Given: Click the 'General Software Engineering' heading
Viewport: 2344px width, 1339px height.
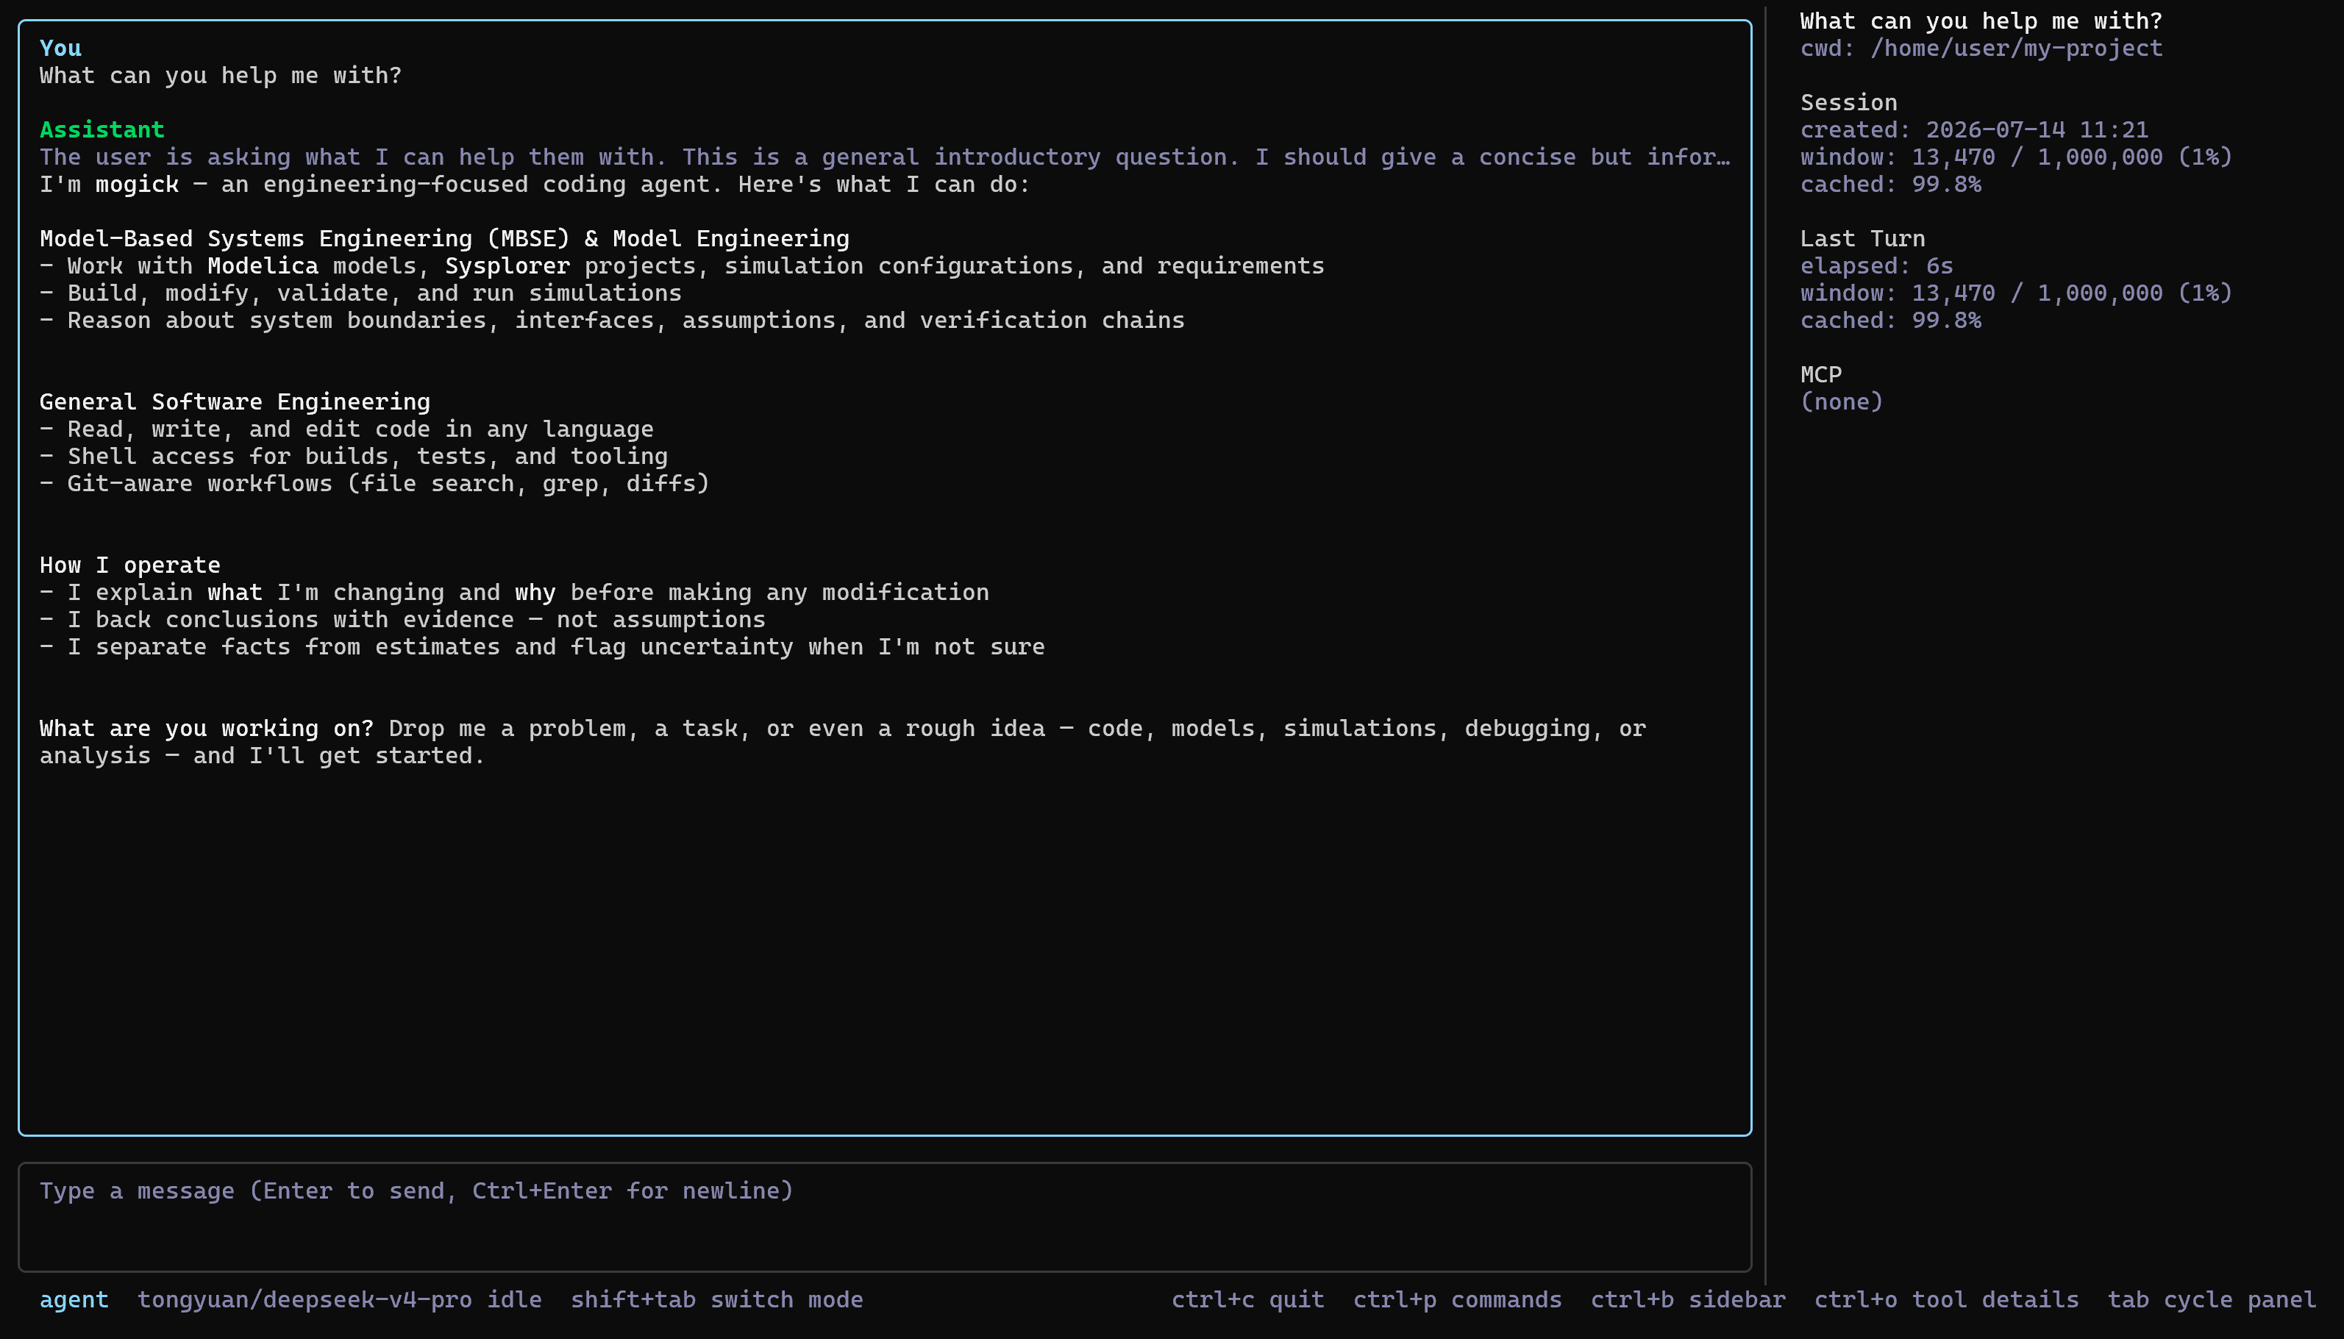Looking at the screenshot, I should (x=235, y=402).
